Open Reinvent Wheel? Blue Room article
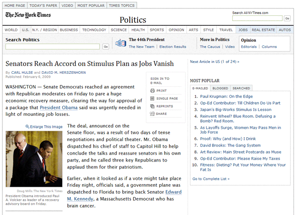297x215 pixels. tap(238, 118)
